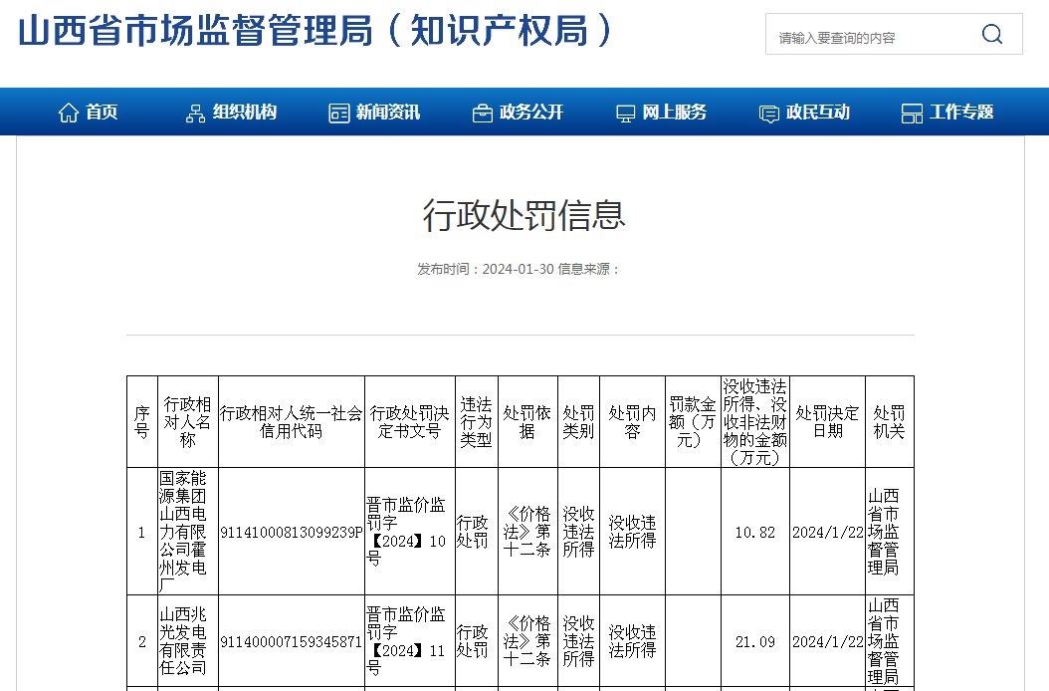Open the 政务公开 menu item

pyautogui.click(x=531, y=112)
